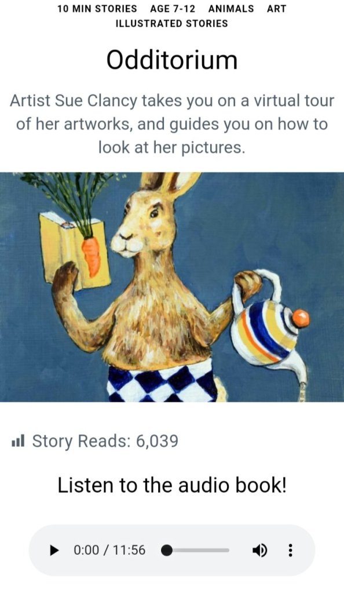Viewport: 344px width, 593px height.
Task: Open the rabbit painting illustration
Action: click(x=172, y=287)
